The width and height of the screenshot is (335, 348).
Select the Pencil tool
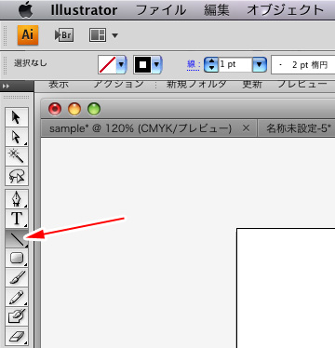(x=17, y=297)
